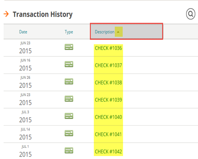Click the check type icon for CHECK #1040

(69, 116)
